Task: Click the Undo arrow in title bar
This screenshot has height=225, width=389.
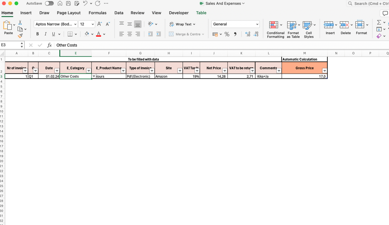Action: (85, 3)
